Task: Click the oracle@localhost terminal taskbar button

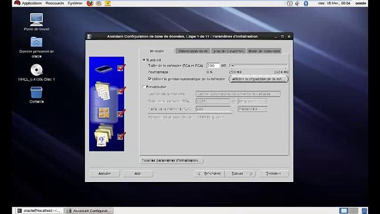Action: tap(40, 210)
